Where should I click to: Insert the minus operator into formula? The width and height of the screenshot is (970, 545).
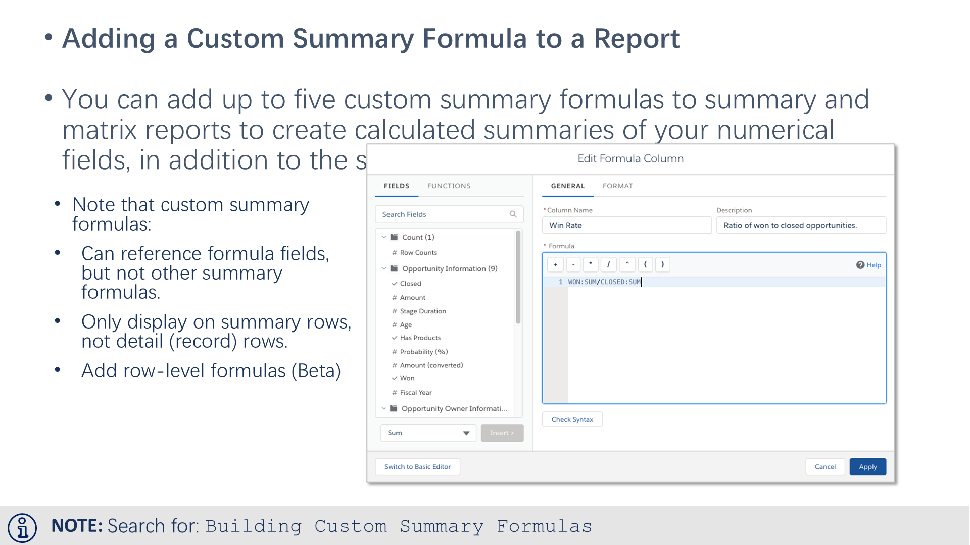[x=573, y=264]
